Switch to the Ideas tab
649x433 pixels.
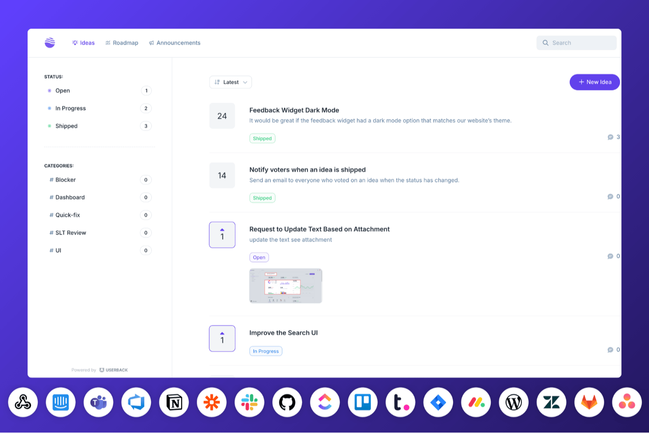[x=83, y=43]
